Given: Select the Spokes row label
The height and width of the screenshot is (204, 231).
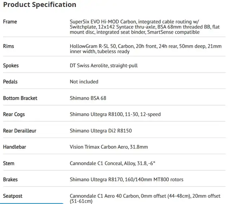Looking at the screenshot, I should (x=11, y=66).
